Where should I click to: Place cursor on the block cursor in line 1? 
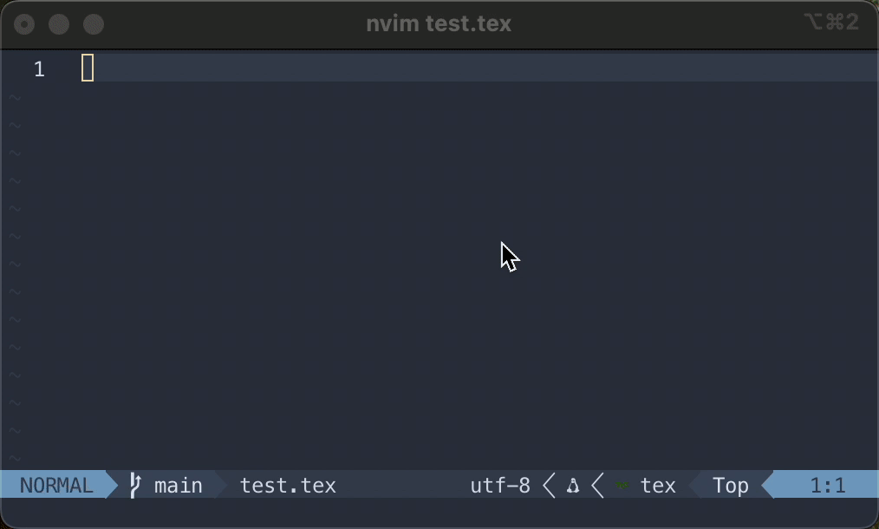(x=88, y=69)
